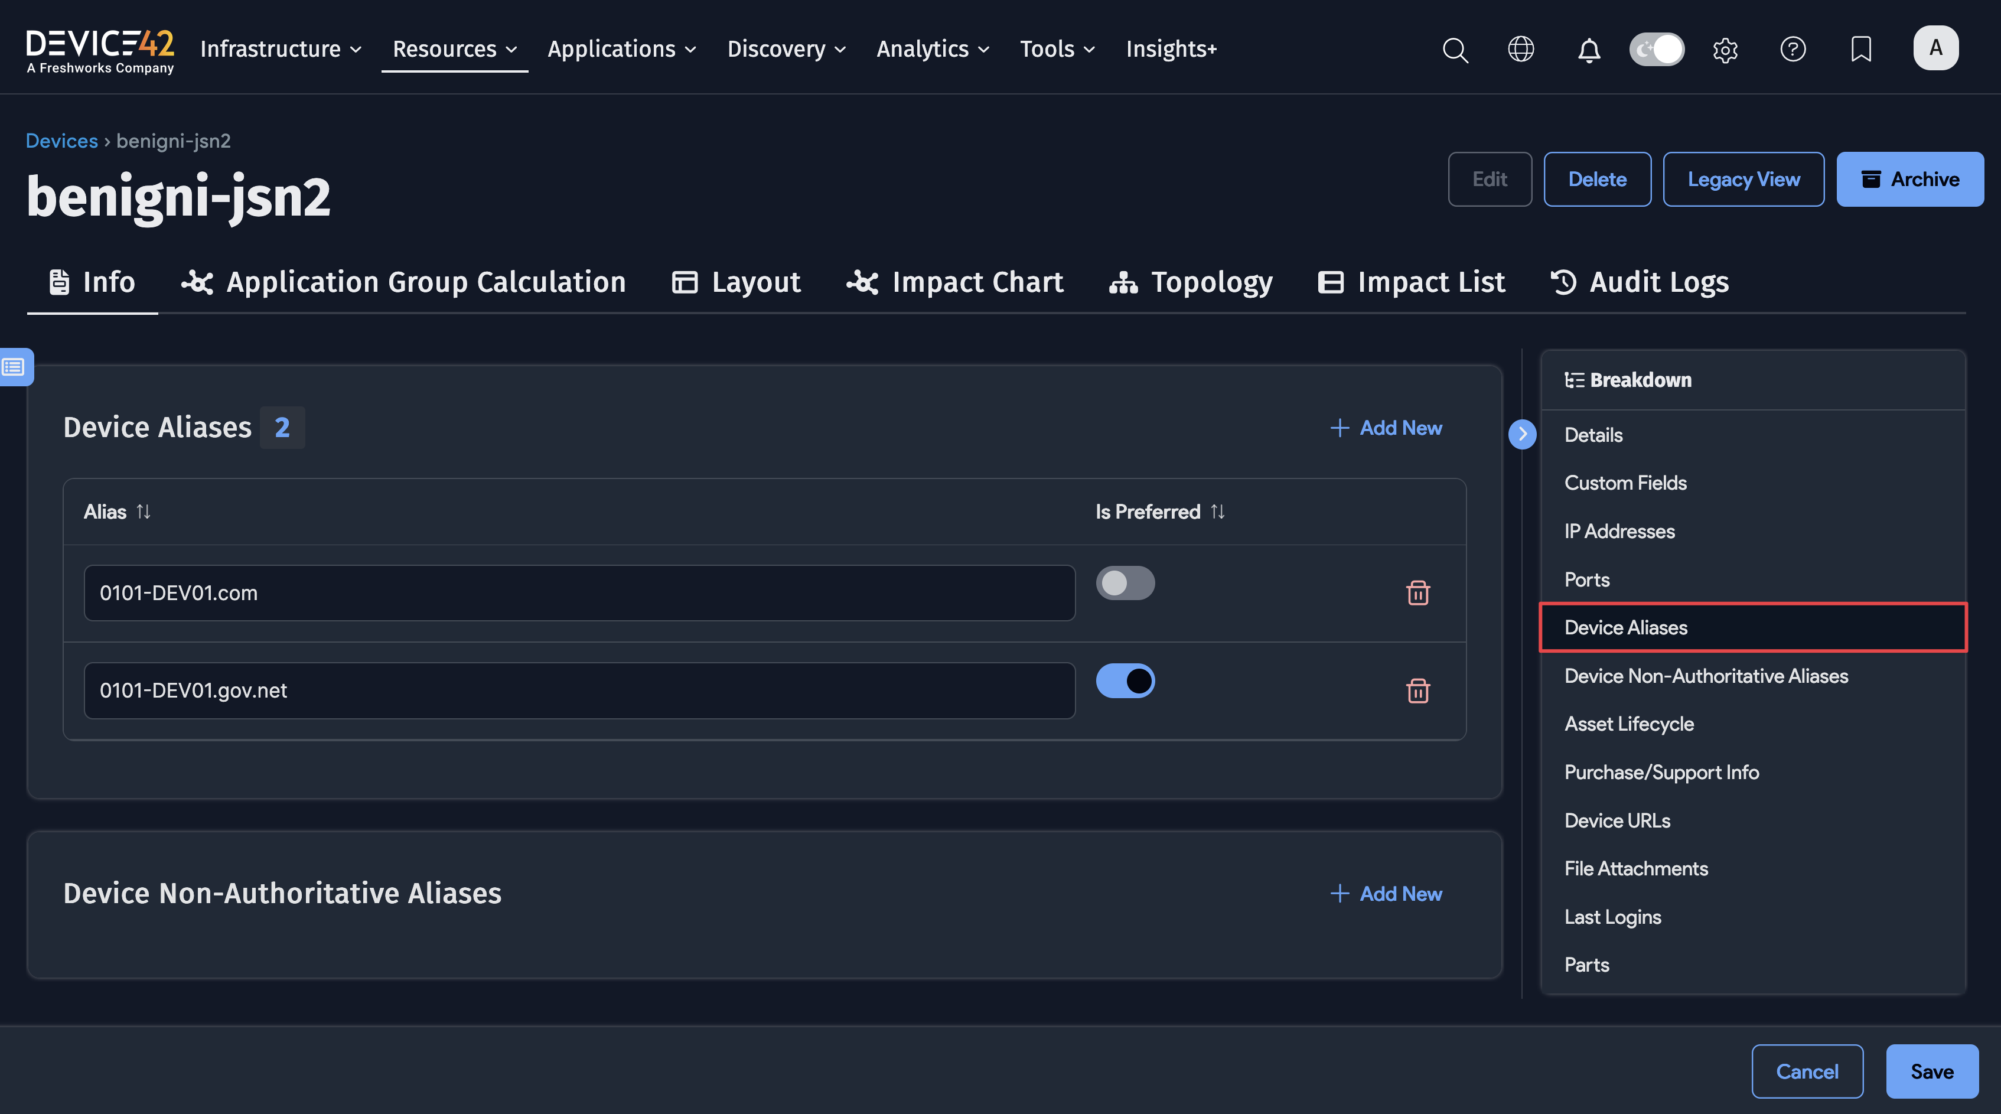This screenshot has width=2001, height=1114.
Task: Enable Is Preferred for 0101-DEV01.com
Action: pos(1125,584)
